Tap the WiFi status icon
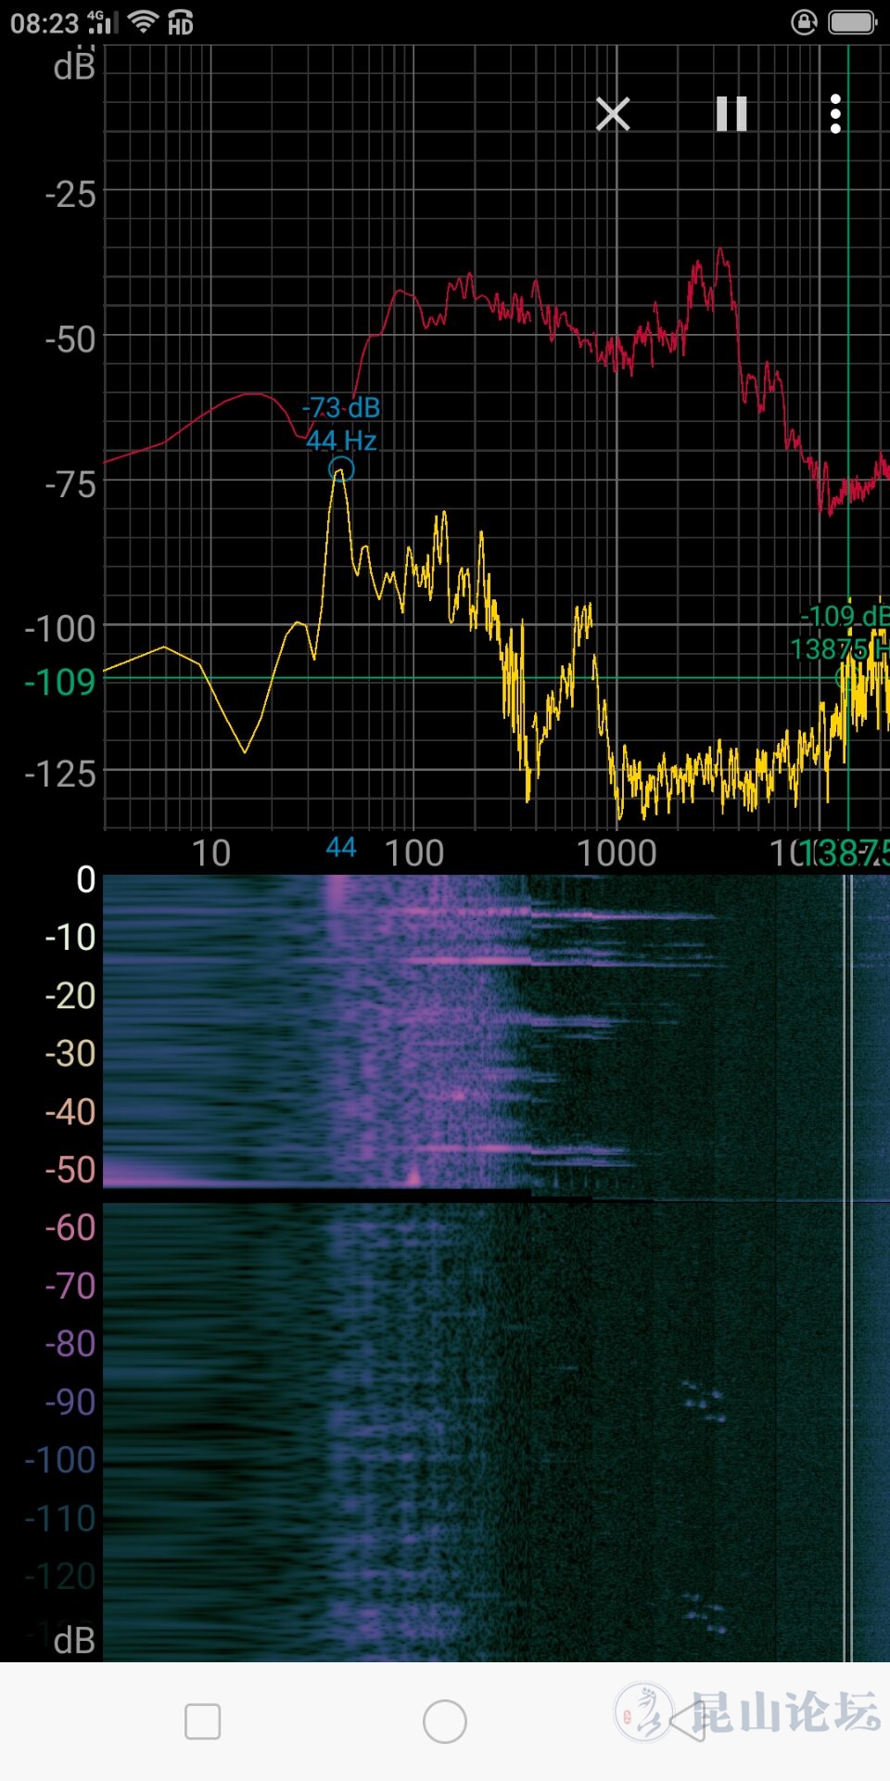Screen dimensions: 890x1781 pyautogui.click(x=143, y=21)
